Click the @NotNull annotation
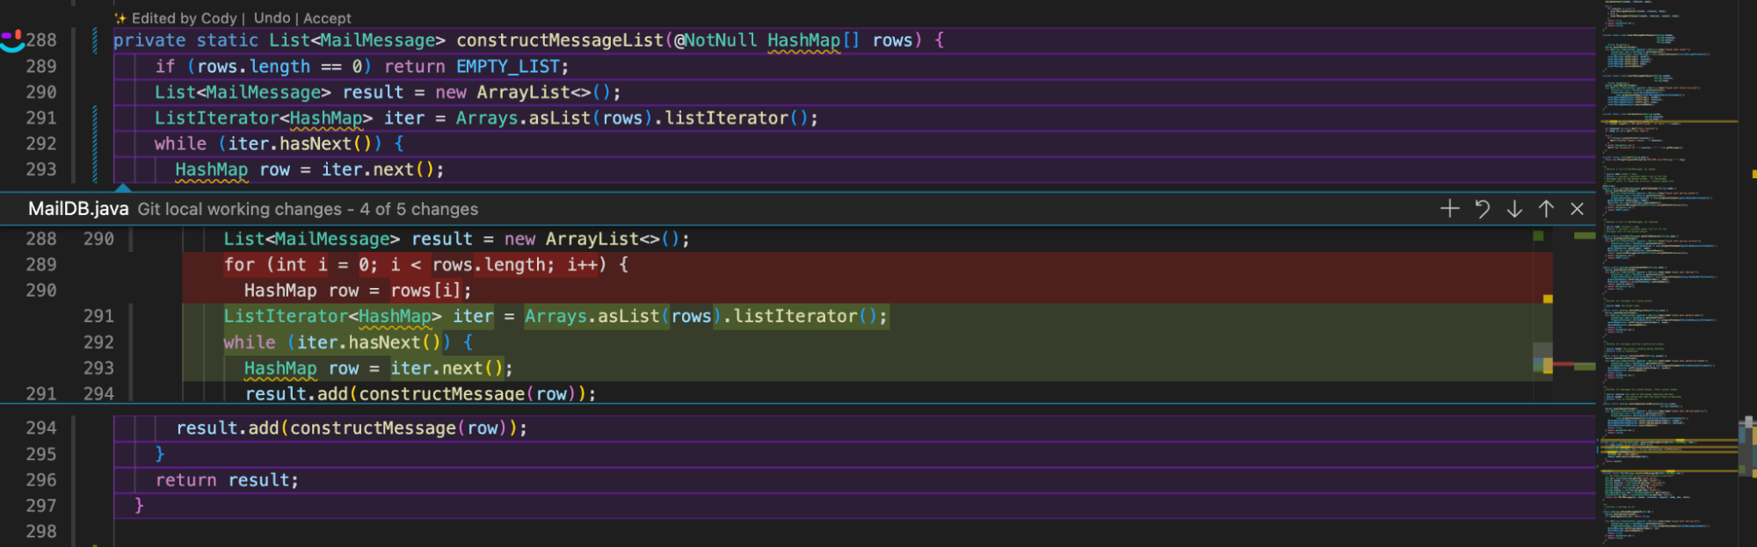The height and width of the screenshot is (547, 1757). tap(715, 40)
